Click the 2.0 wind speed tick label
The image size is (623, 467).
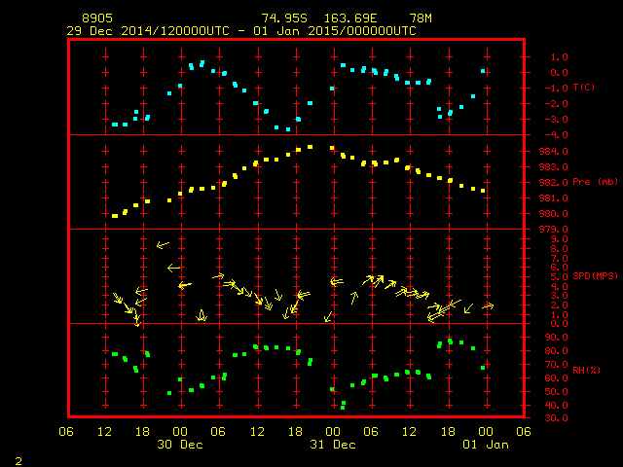(x=559, y=305)
